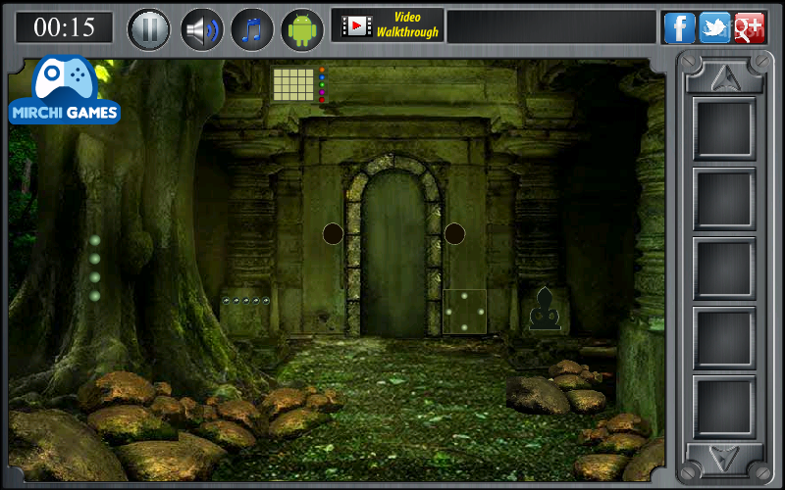Share on Facebook icon
785x490 pixels.
click(679, 27)
